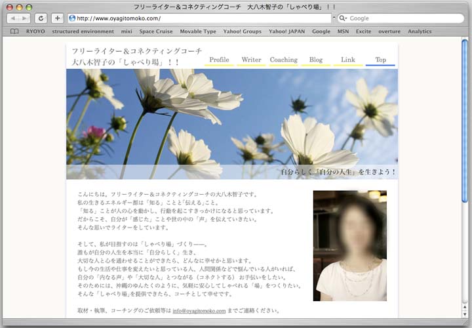
Task: Switch to the Writer page tab
Action: (x=251, y=60)
